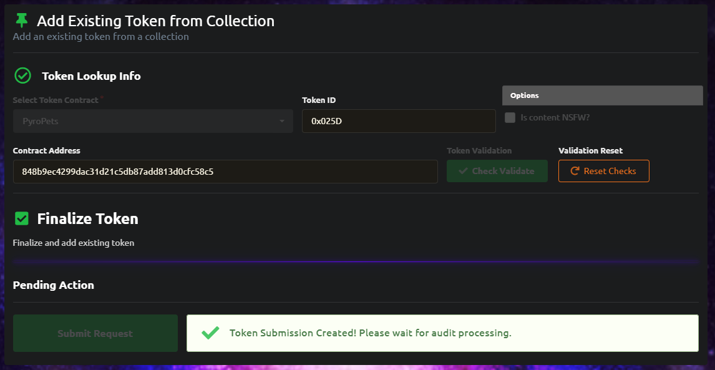Toggle the Is content NSFW checkbox
Viewport: 715px width, 370px height.
tap(510, 118)
